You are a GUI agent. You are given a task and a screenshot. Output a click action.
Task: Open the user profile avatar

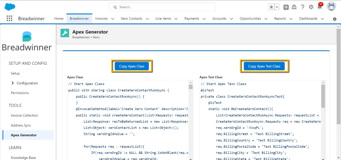click(x=331, y=7)
